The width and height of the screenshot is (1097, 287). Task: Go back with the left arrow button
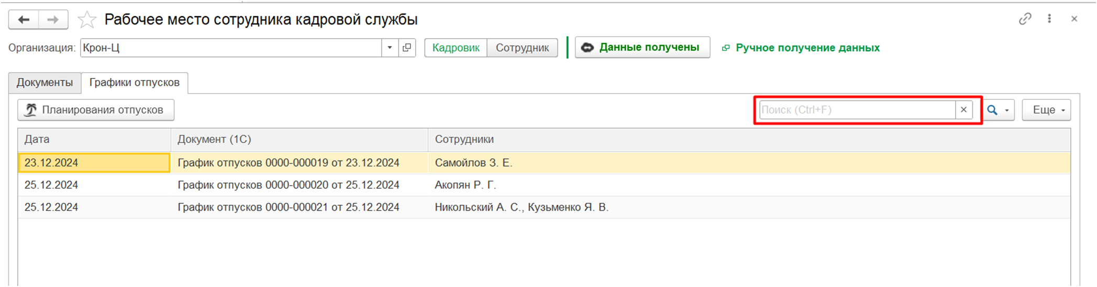[24, 20]
